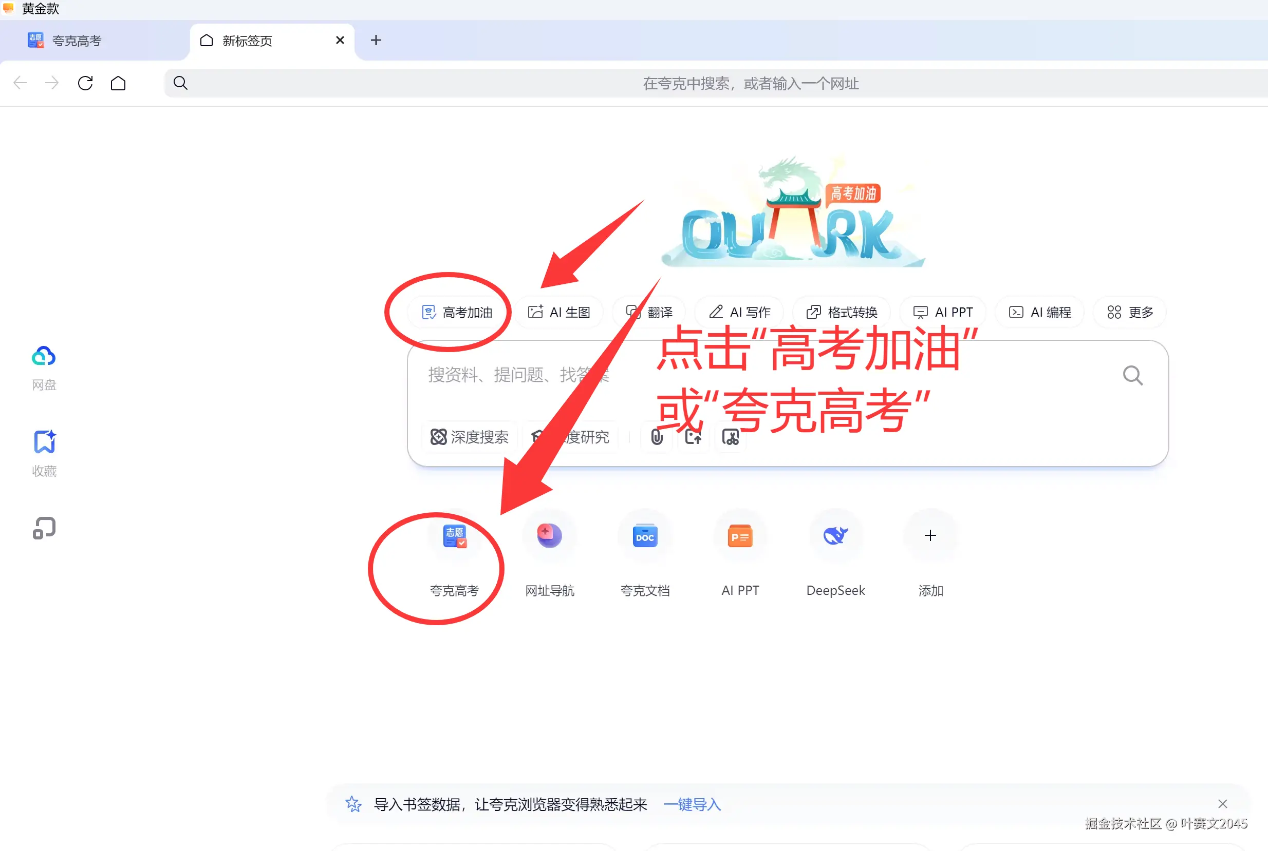
Task: Click the browser reload button
Action: pos(85,83)
